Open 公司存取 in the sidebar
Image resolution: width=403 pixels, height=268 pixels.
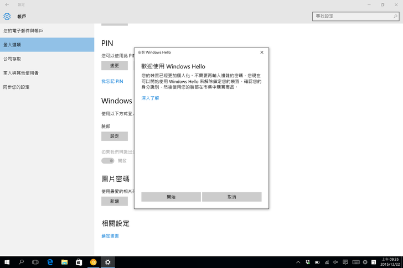(47, 59)
